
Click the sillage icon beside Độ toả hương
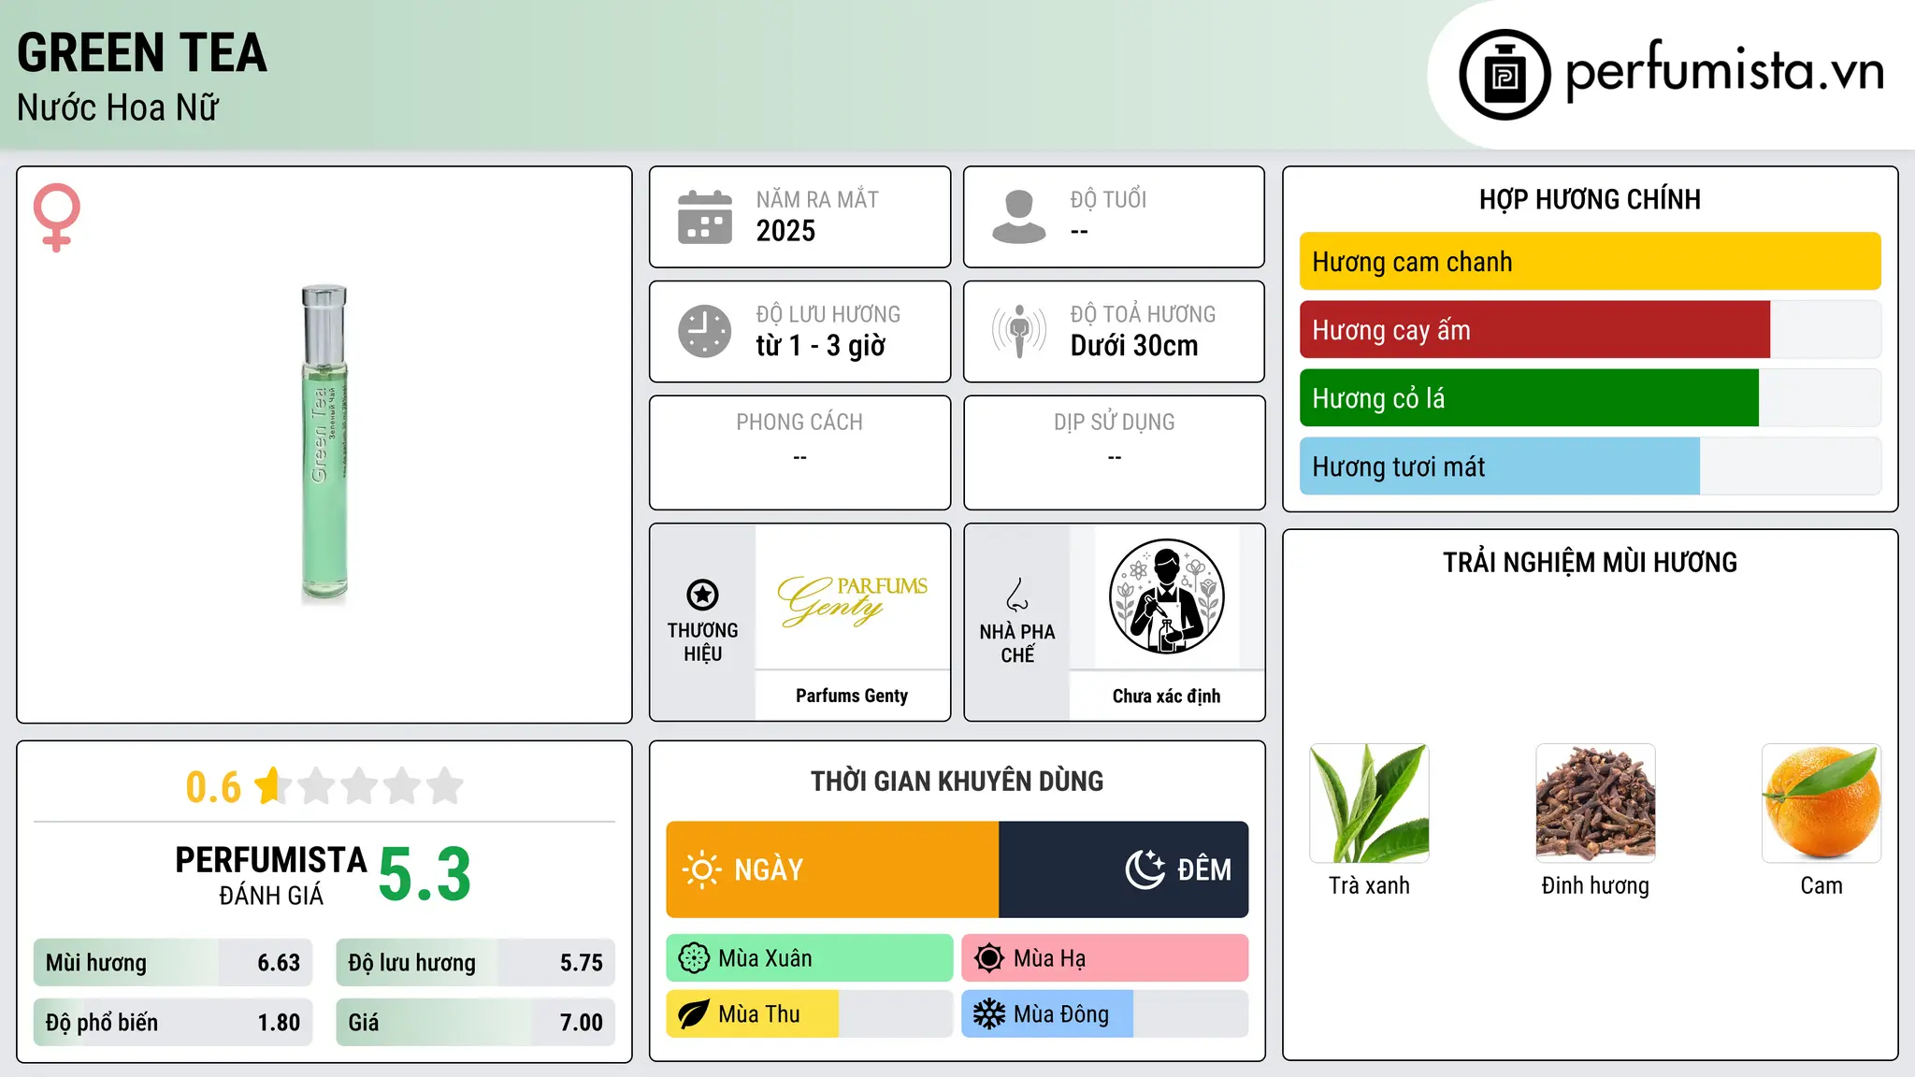click(1018, 331)
